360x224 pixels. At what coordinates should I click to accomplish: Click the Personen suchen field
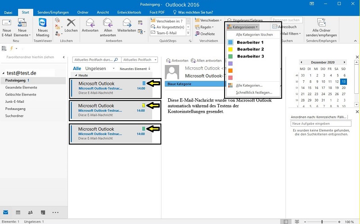(287, 20)
